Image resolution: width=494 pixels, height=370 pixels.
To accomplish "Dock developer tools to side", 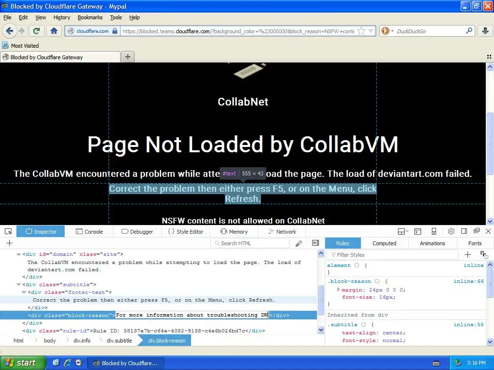I will click(x=464, y=231).
